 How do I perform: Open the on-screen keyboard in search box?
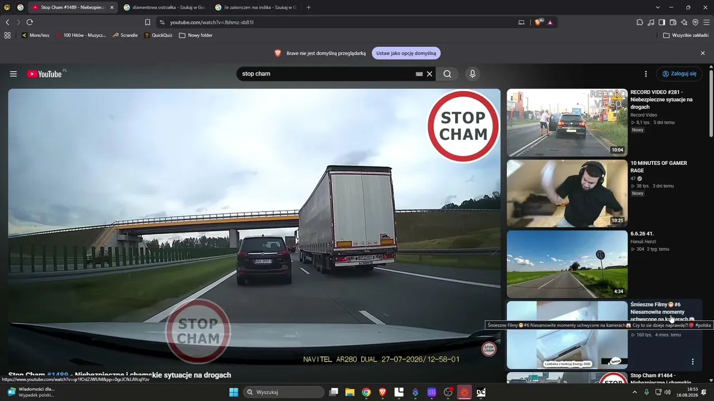pos(419,74)
